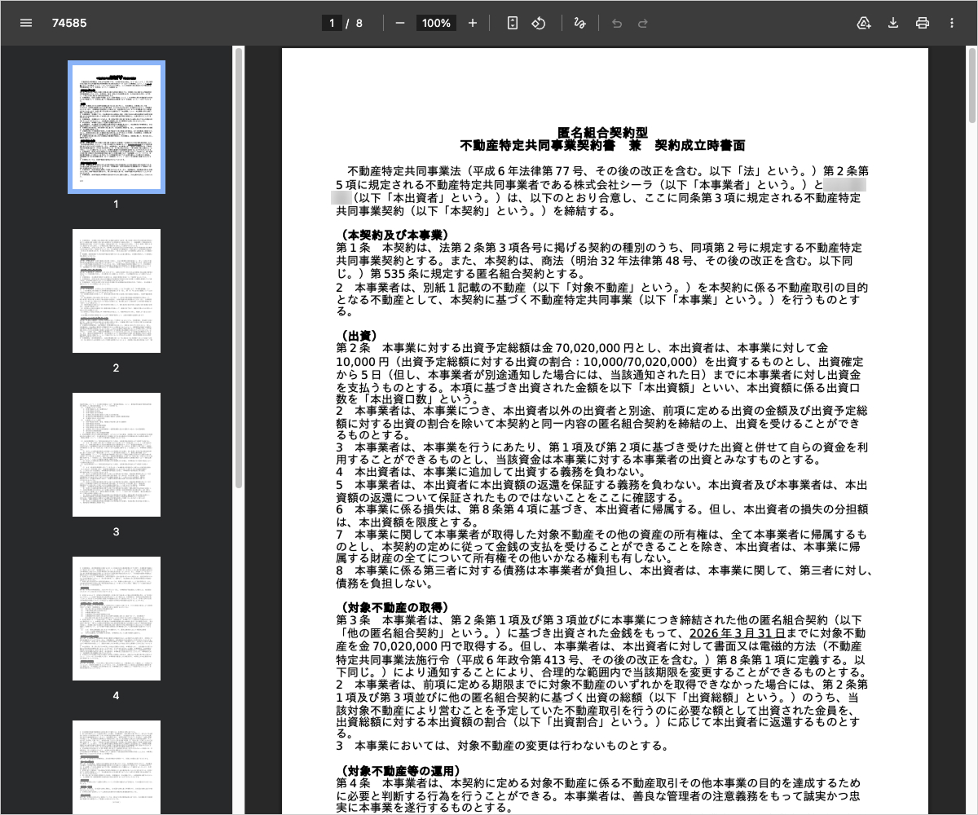Click the zoom in plus button
The image size is (978, 815).
473,23
